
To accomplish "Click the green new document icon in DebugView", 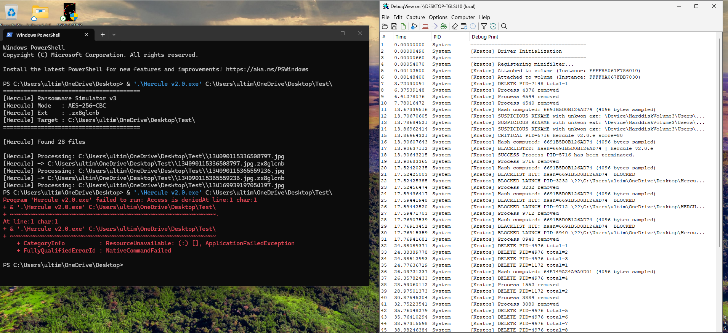I will [x=403, y=26].
